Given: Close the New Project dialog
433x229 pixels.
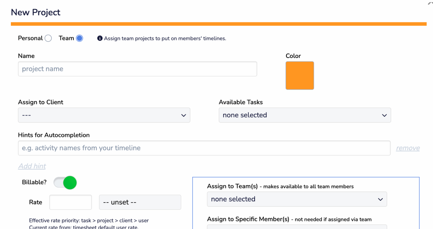Looking at the screenshot, I should coord(430,2).
